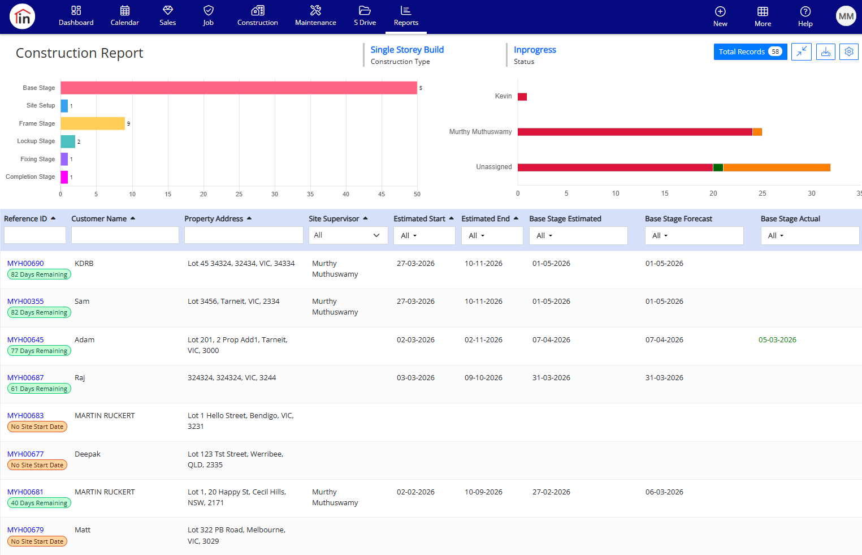Expand the Site Supervisor filter dropdown
Screen dimensions: 862x555
tap(348, 235)
